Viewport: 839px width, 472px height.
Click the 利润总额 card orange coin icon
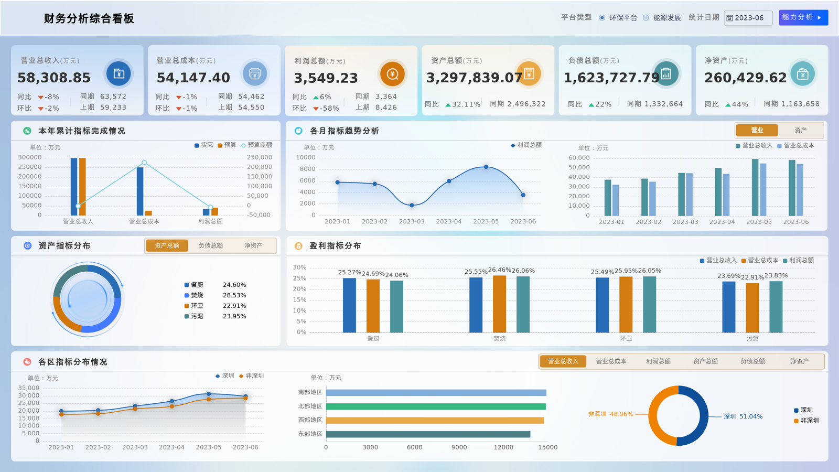[392, 74]
